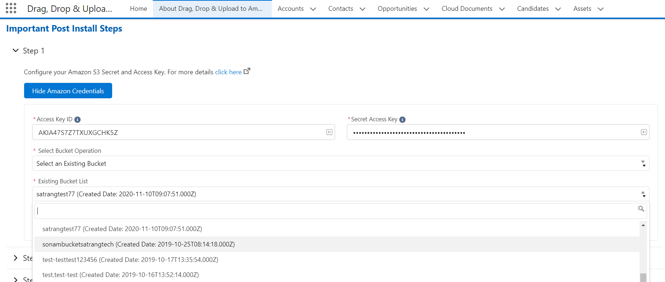This screenshot has width=665, height=282.
Task: Click into the Access Key ID field
Action: (183, 132)
